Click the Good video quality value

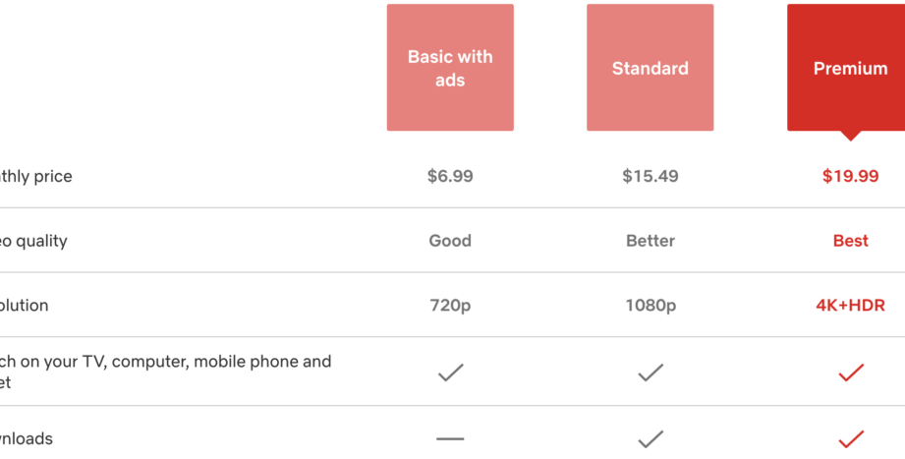click(x=450, y=241)
